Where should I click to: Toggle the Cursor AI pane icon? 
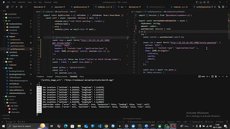pyautogui.click(x=204, y=2)
